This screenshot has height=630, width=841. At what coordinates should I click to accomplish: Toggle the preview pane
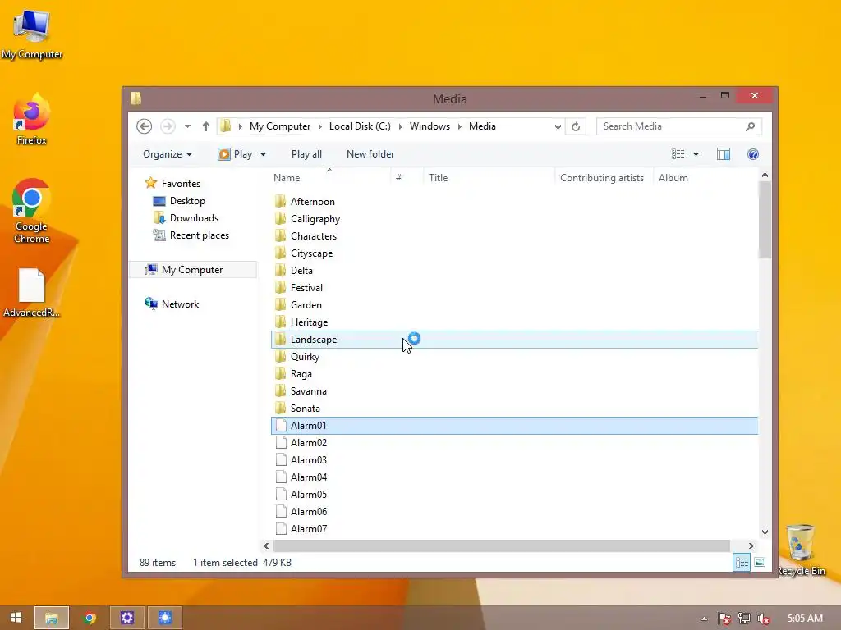723,154
